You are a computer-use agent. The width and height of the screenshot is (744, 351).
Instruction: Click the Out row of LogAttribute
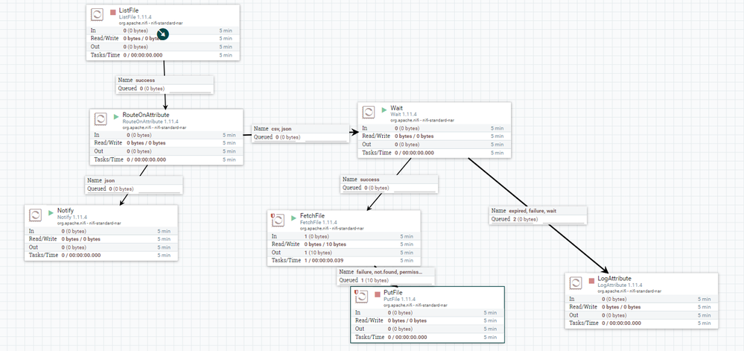pyautogui.click(x=641, y=315)
